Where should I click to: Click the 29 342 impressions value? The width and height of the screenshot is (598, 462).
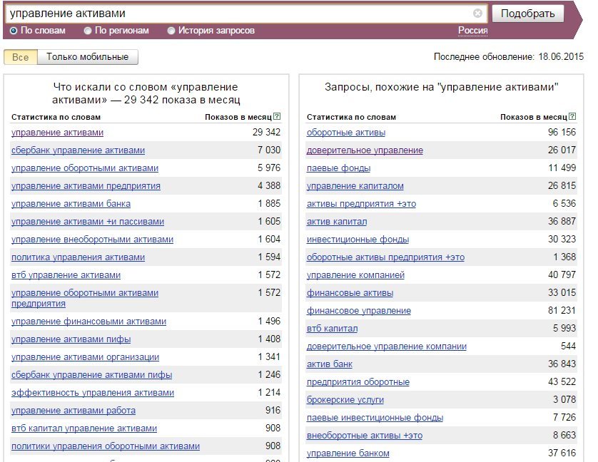coord(266,133)
